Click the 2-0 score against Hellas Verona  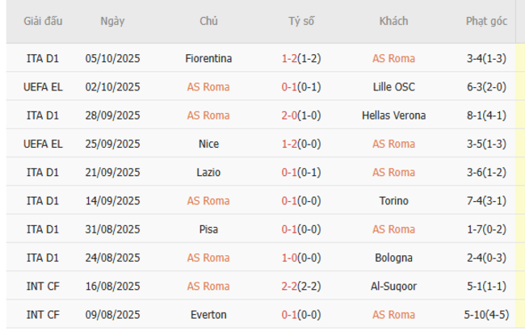click(x=288, y=115)
